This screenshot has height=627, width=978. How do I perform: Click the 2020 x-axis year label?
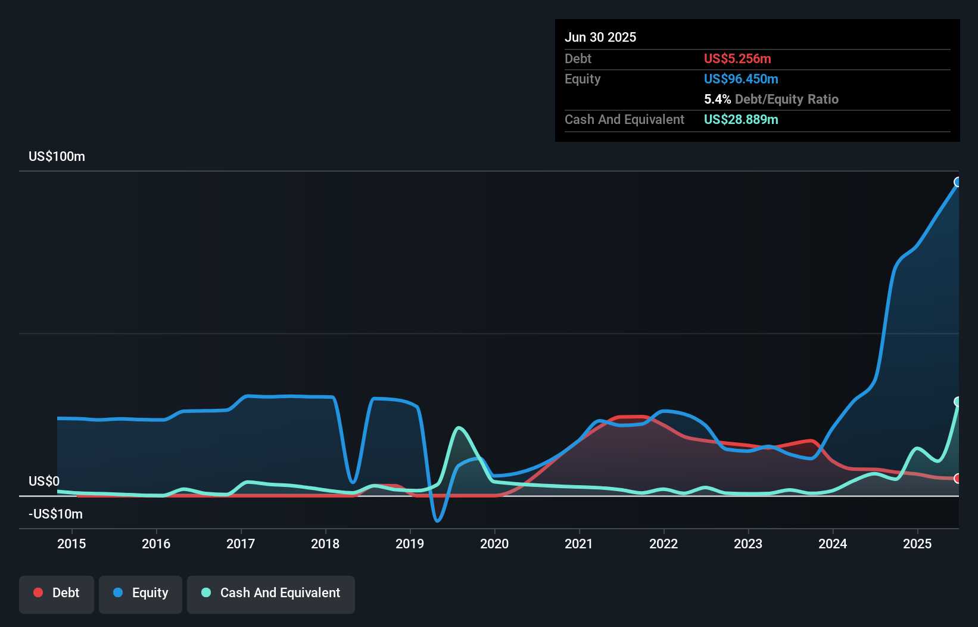tap(494, 544)
